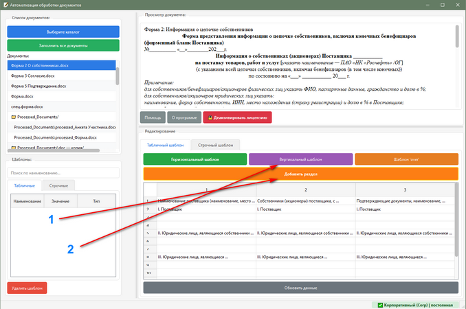Click Заполнить все документы

[x=63, y=45]
